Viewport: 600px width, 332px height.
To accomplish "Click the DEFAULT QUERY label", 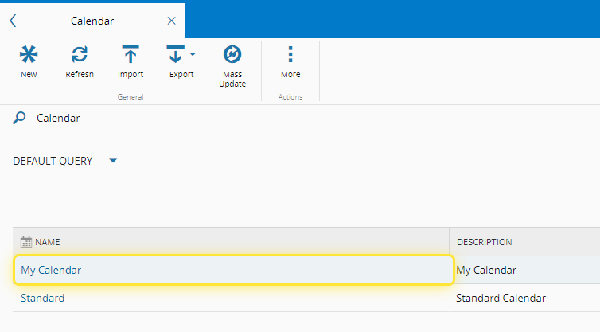I will pos(53,161).
